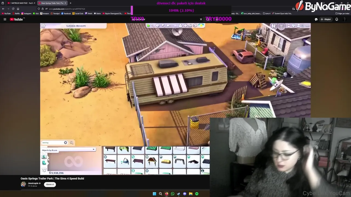Go back in the browser
Image resolution: width=351 pixels, height=197 pixels.
3,9
